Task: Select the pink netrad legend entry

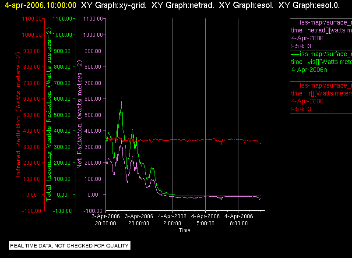Action: pyautogui.click(x=321, y=34)
